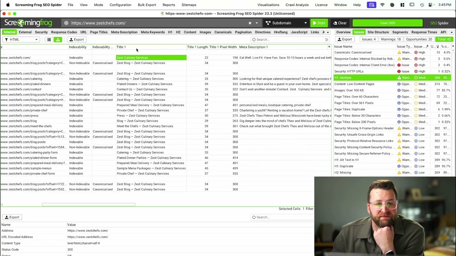456x256 pixels.
Task: Open the Response Times tab
Action: pos(424,32)
